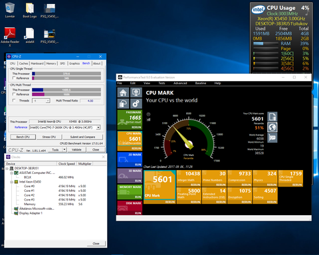The width and height of the screenshot is (319, 255).
Task: Switch to the SPD tab in CPU-Z
Action: 62,64
